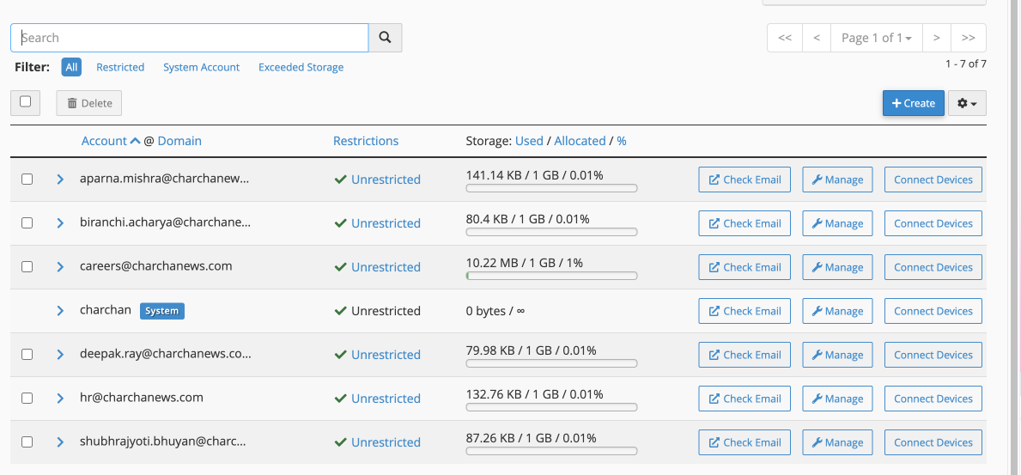The image size is (1021, 475).
Task: Go to the last page arrow
Action: click(x=968, y=38)
